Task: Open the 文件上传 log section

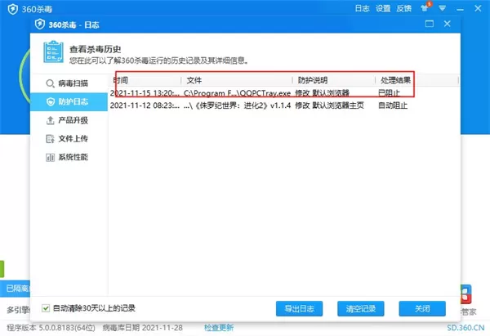Action: click(x=69, y=139)
